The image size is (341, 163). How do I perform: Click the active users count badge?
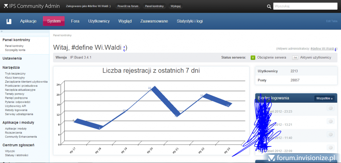pos(295,57)
